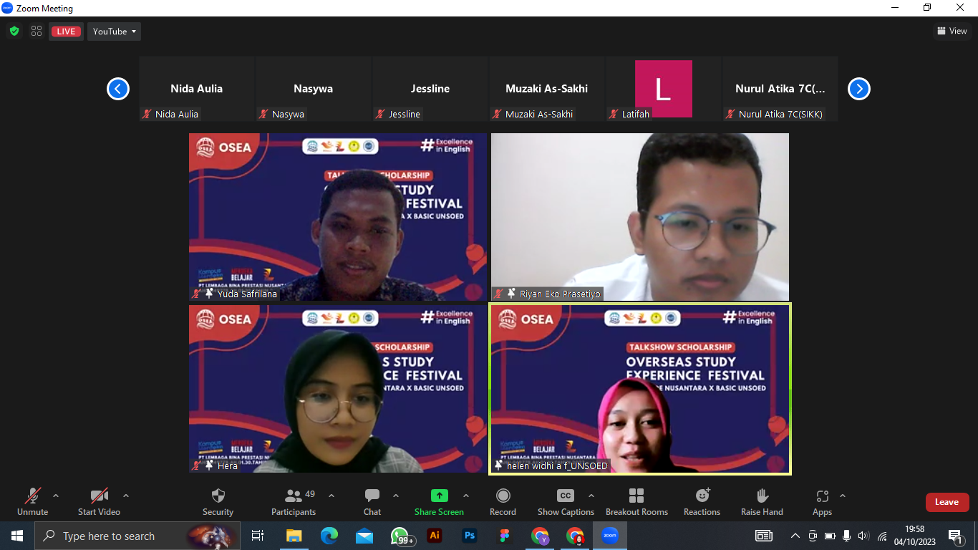Expand video options arrow beside Start Video
978x550 pixels.
(x=126, y=496)
